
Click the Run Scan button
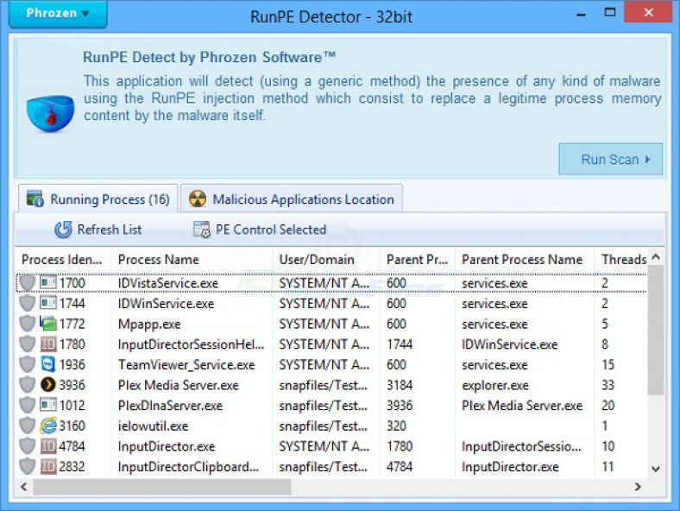pyautogui.click(x=610, y=159)
